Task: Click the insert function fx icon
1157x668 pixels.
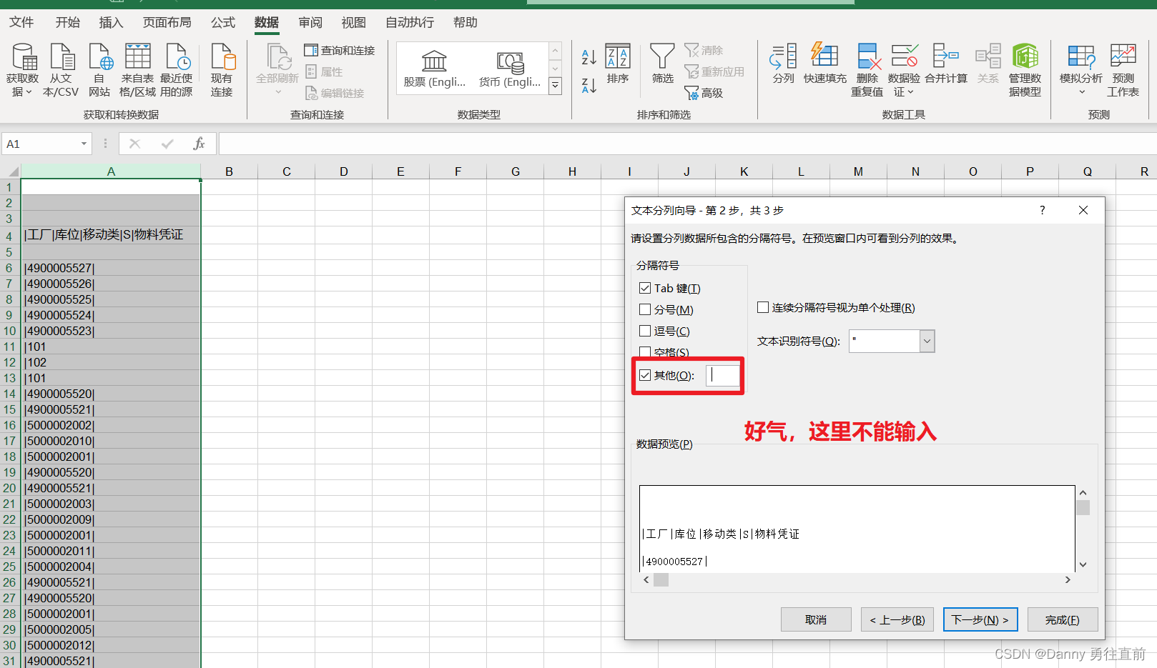Action: point(199,144)
